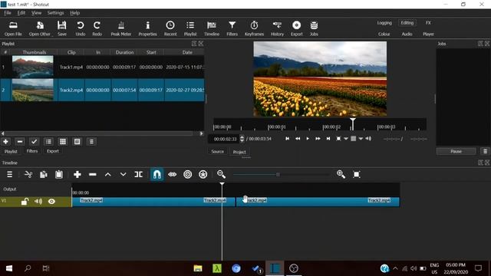Open the Jobs panel menu
Screen dimensions: 491x276
pos(485,152)
